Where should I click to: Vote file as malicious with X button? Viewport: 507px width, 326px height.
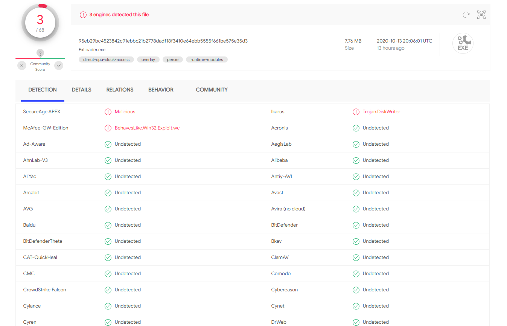click(x=22, y=66)
